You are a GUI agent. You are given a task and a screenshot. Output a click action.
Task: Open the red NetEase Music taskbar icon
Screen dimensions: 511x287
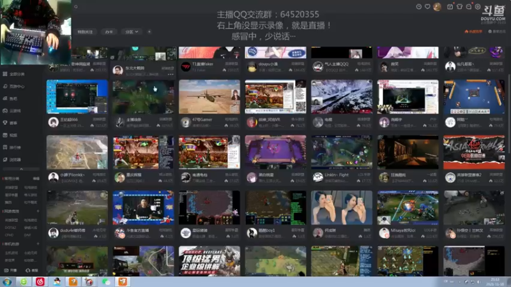40,282
